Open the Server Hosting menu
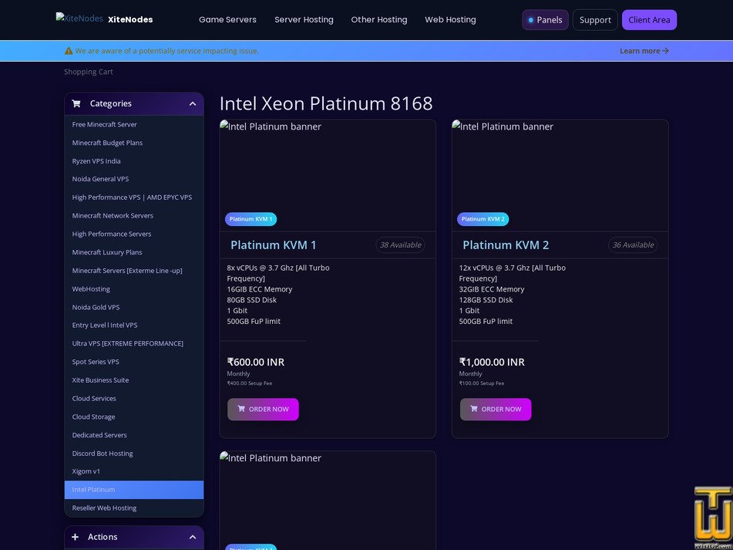The image size is (733, 550). [x=304, y=19]
